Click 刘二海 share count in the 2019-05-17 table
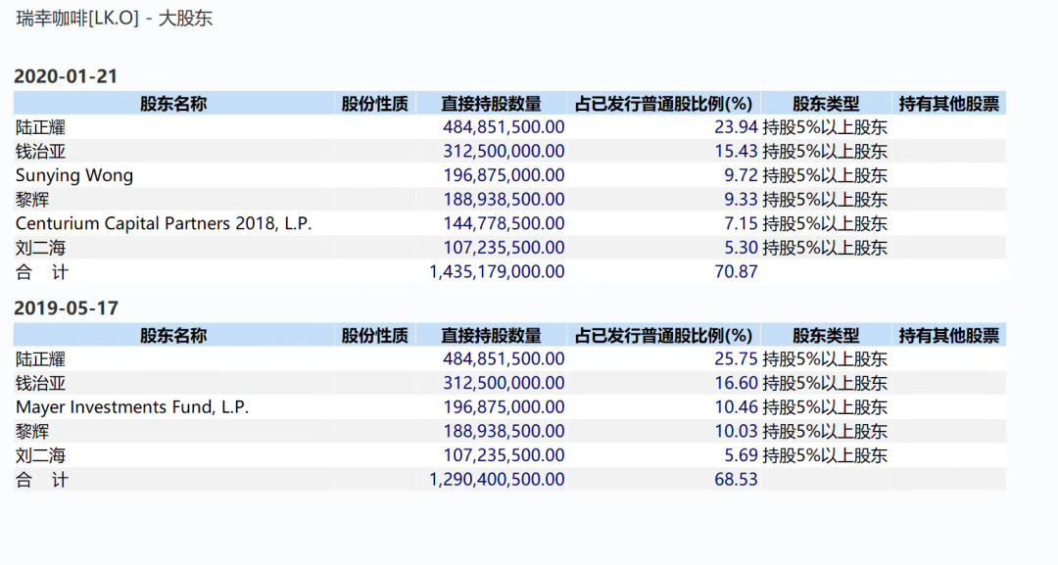The width and height of the screenshot is (1058, 565). coord(504,455)
